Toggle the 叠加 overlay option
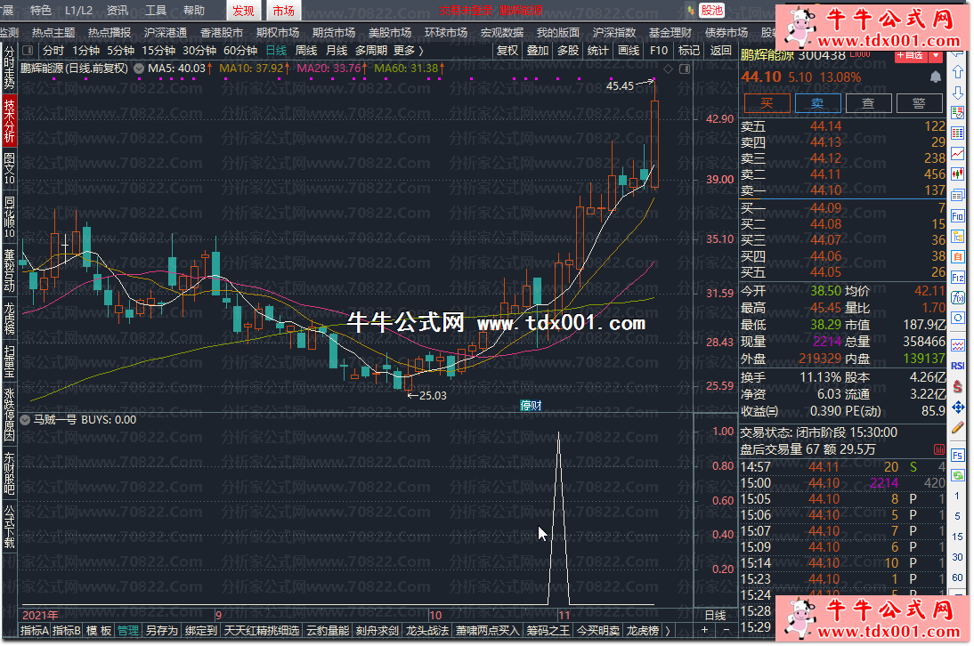This screenshot has height=646, width=974. coord(537,51)
